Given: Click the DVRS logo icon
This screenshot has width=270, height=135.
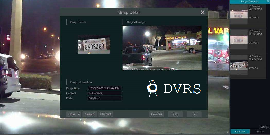Looking at the screenshot, I should coord(152,88).
